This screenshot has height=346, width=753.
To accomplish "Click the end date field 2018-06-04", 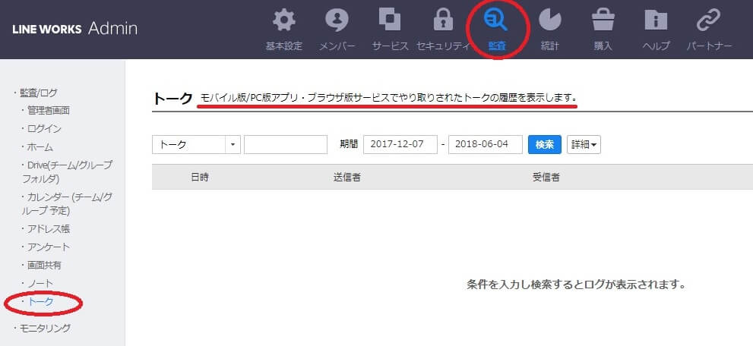I will 485,145.
